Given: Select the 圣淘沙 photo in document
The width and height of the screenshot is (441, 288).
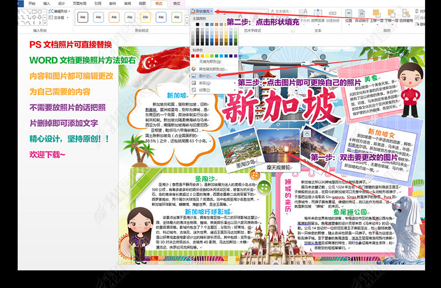Looking at the screenshot, I should [240, 151].
